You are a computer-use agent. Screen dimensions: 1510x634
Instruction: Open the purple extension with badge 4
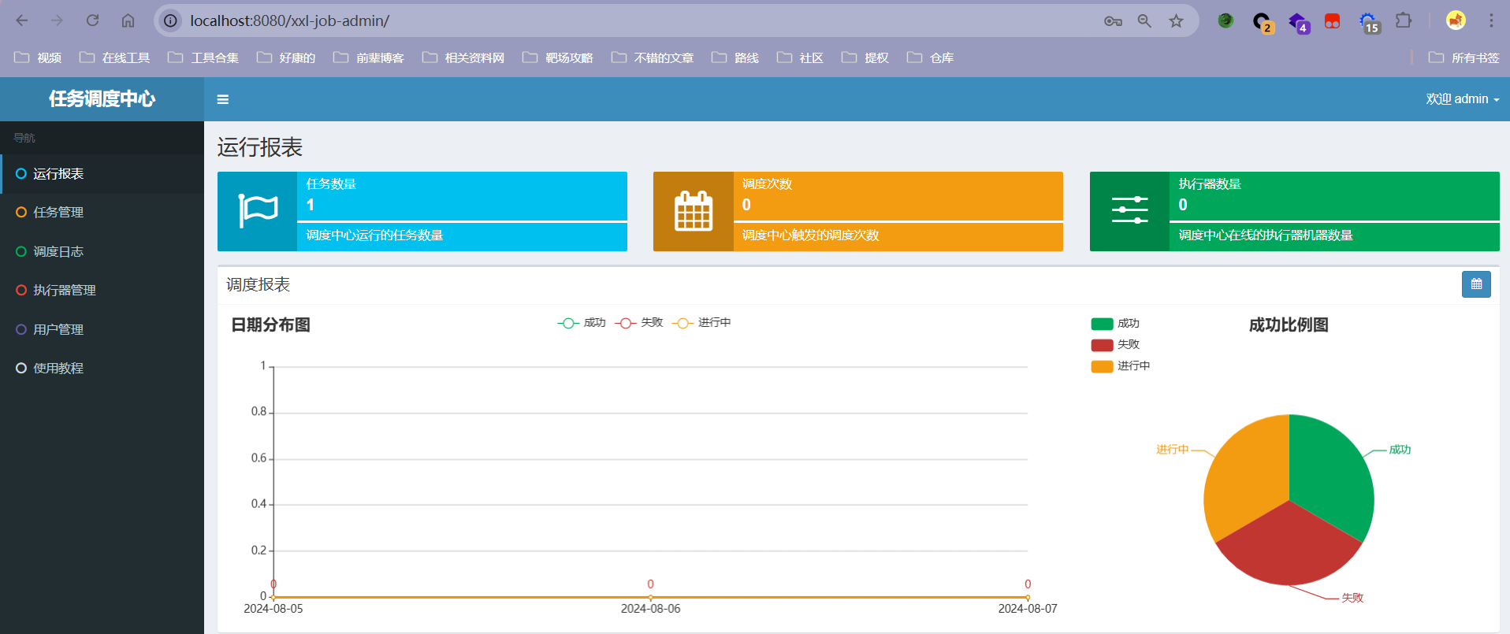coord(1298,22)
